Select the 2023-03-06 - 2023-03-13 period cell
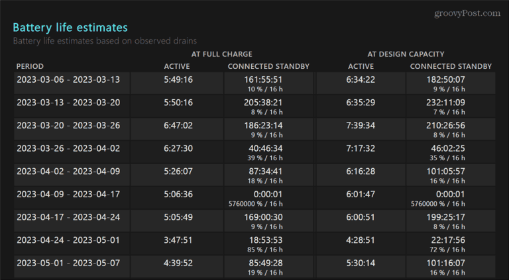The width and height of the screenshot is (509, 280). pos(68,79)
